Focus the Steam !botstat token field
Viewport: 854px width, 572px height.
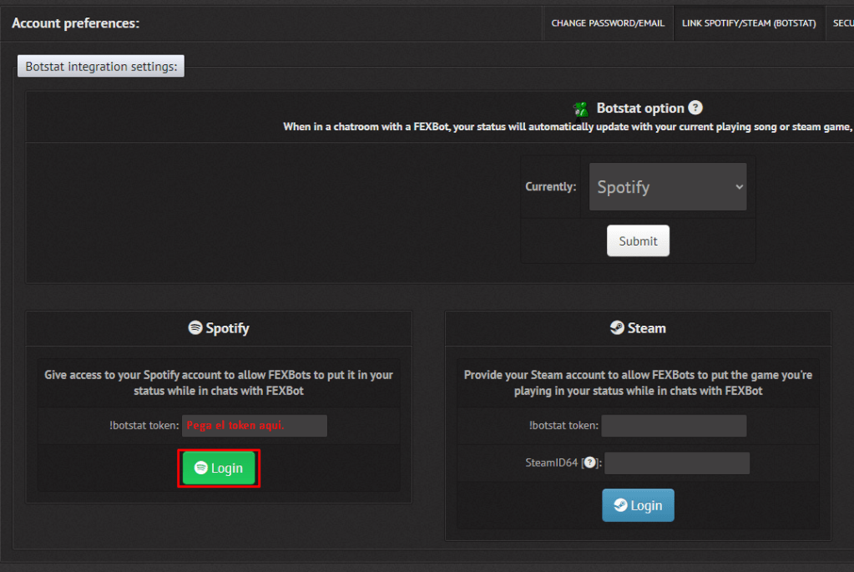pyautogui.click(x=674, y=426)
